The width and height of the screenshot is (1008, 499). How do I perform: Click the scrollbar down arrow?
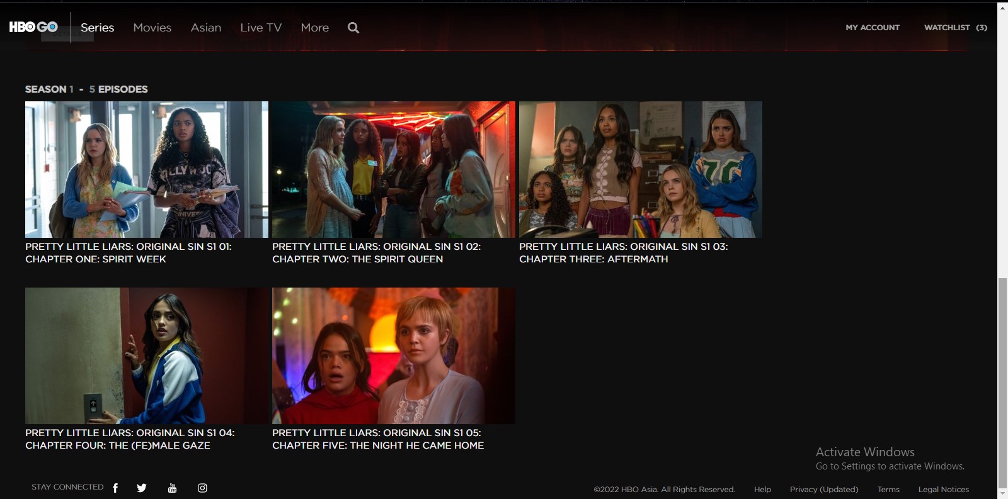[x=1002, y=493]
